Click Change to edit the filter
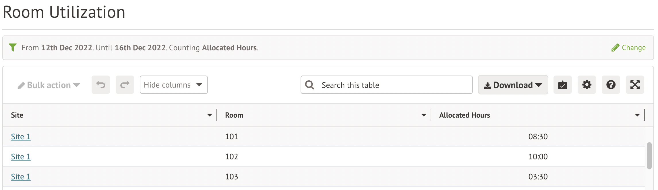 click(x=629, y=47)
